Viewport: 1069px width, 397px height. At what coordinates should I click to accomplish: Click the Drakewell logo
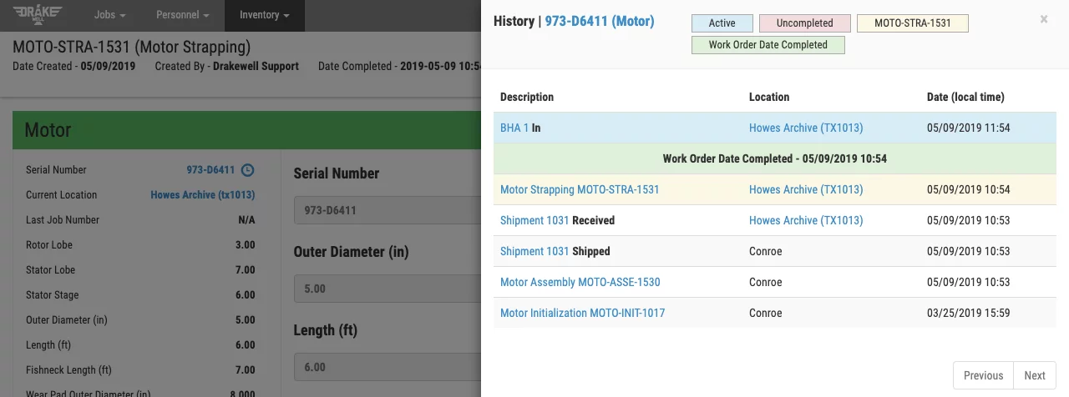42,15
